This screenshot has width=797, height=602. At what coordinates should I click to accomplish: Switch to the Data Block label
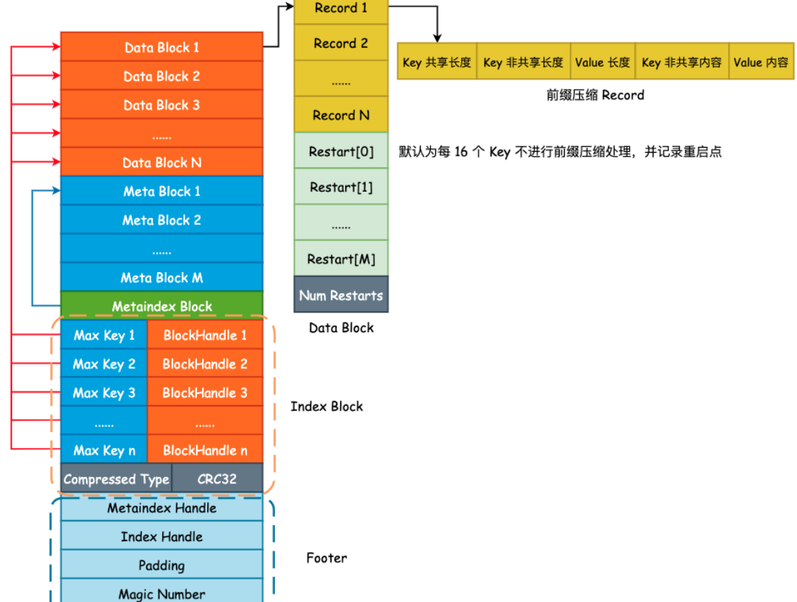tap(340, 327)
